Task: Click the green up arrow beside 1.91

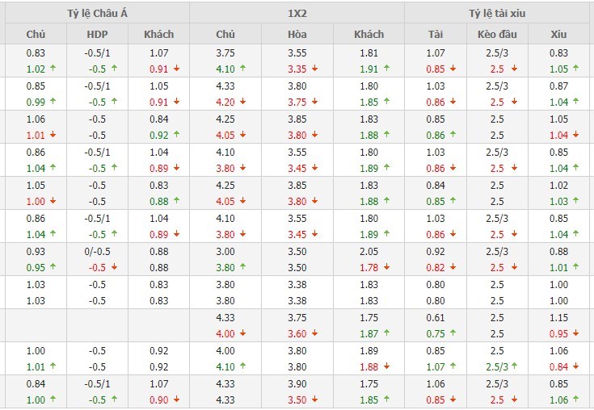Action: coord(385,69)
